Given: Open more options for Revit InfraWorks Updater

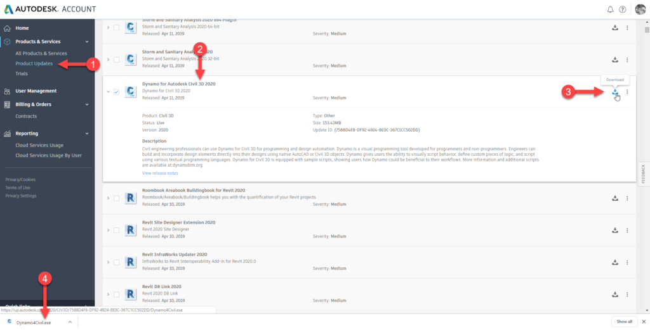Looking at the screenshot, I should pos(627,262).
